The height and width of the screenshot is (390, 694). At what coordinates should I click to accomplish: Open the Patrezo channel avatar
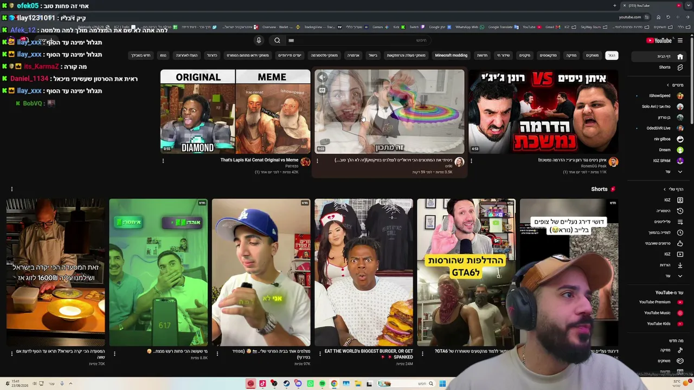click(x=306, y=162)
